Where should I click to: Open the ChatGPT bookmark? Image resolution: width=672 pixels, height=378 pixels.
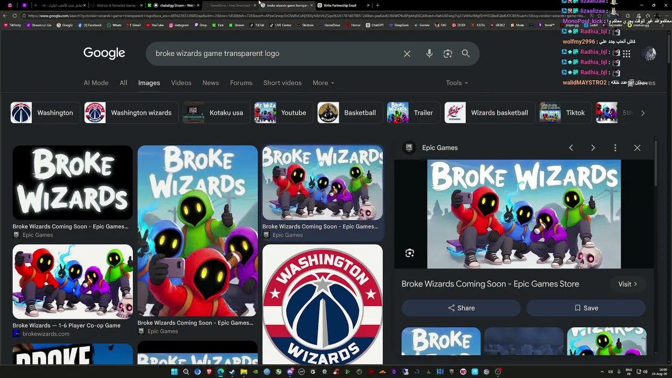tap(375, 25)
